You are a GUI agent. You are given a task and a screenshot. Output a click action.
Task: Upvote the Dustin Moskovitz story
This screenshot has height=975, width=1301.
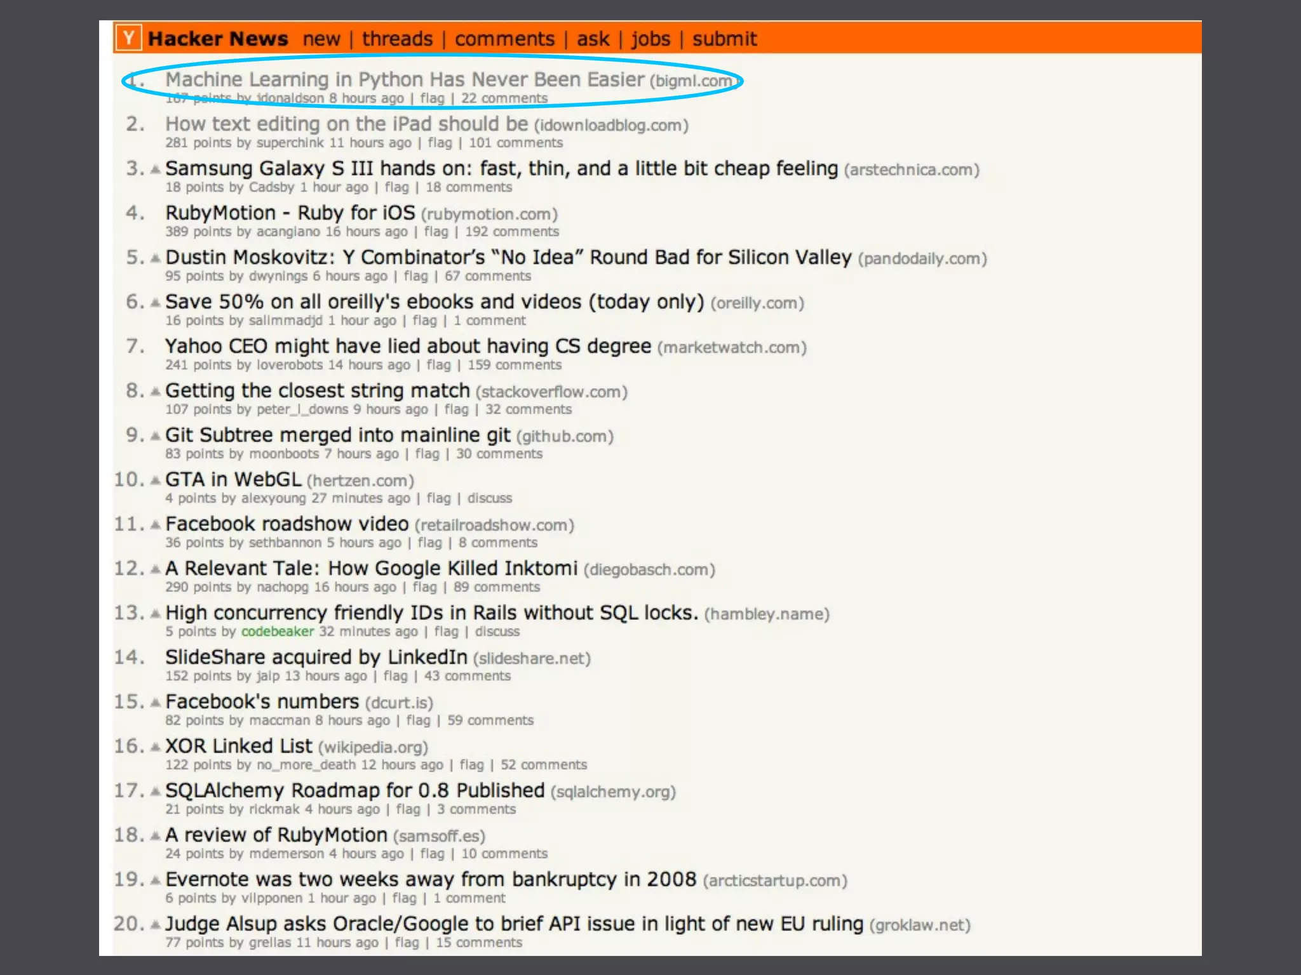[156, 258]
